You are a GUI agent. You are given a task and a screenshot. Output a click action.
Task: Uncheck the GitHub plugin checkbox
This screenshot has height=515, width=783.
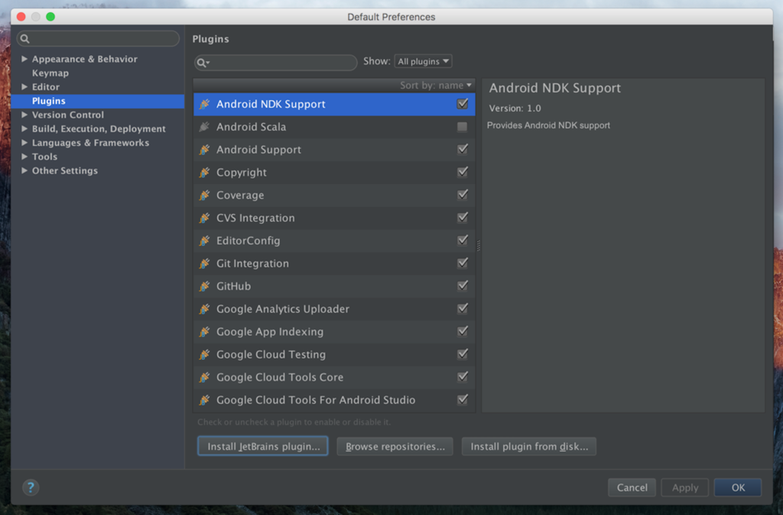(x=463, y=286)
